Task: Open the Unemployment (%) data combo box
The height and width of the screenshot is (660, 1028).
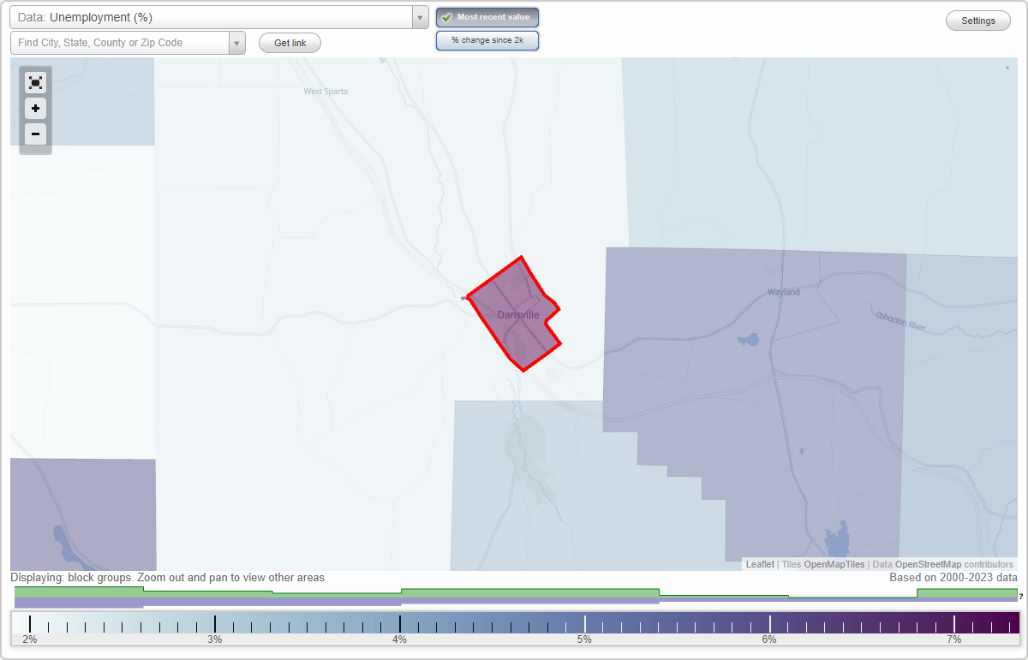Action: pos(214,16)
